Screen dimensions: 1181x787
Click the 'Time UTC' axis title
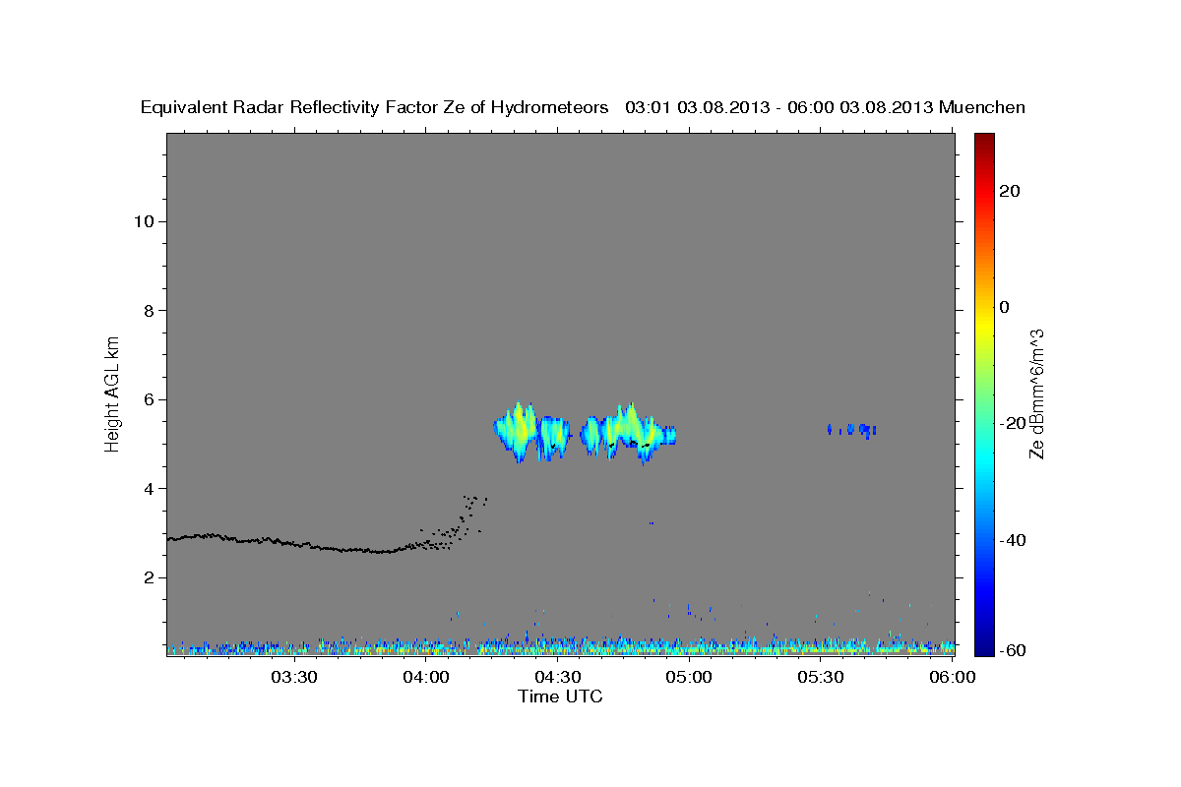pyautogui.click(x=560, y=696)
